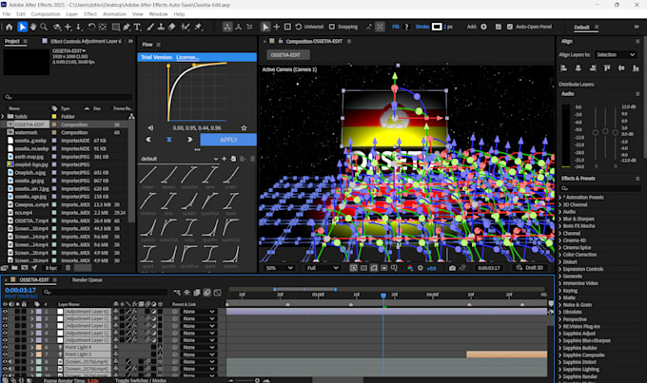Click the Home icon in the toolbar
This screenshot has width=647, height=383.
click(10, 28)
